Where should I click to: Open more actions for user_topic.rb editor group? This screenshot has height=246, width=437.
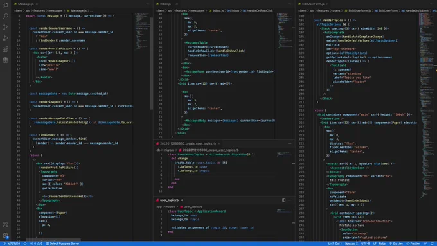pyautogui.click(x=290, y=200)
